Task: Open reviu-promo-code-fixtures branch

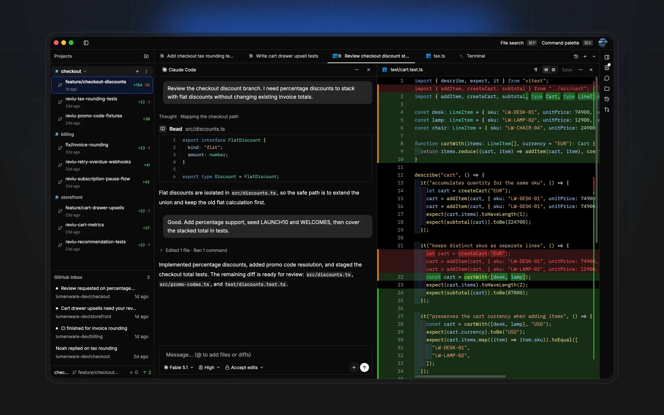Action: (102, 119)
